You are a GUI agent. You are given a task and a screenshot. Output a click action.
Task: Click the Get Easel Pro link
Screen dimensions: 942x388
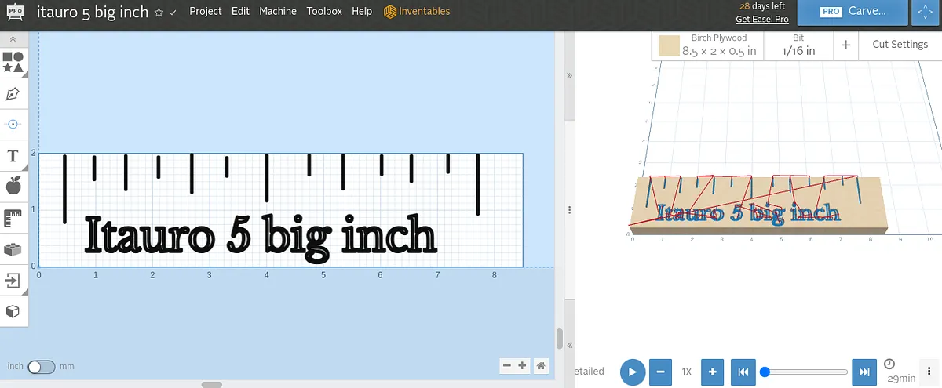(761, 19)
